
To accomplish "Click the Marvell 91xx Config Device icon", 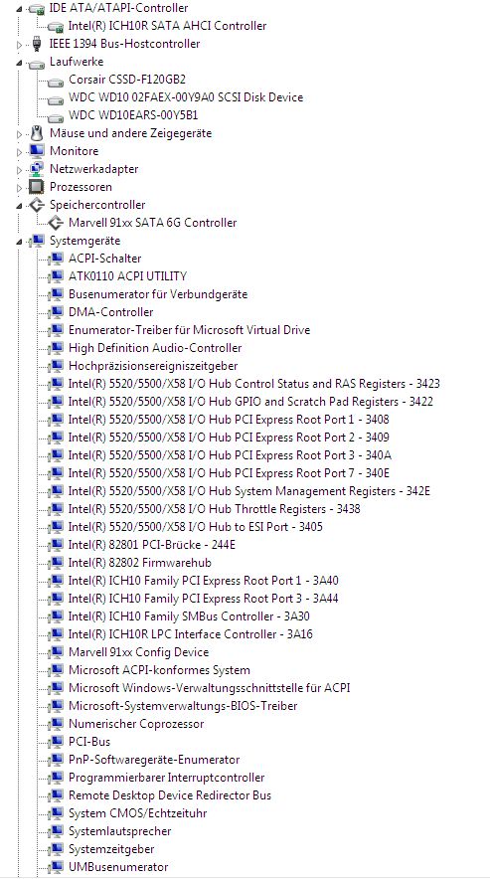I will (56, 652).
